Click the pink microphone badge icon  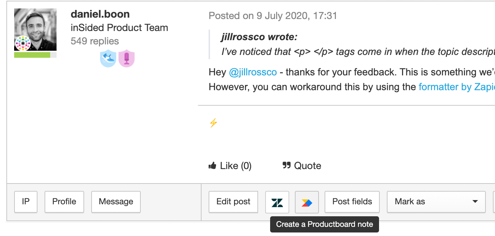pos(127,58)
